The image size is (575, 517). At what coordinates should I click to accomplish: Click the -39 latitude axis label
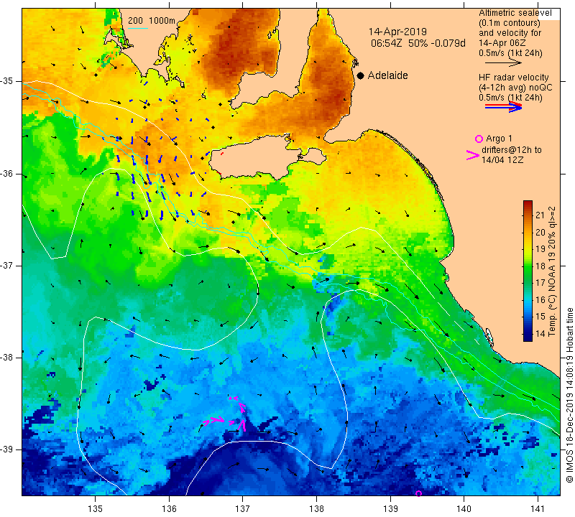point(6,450)
